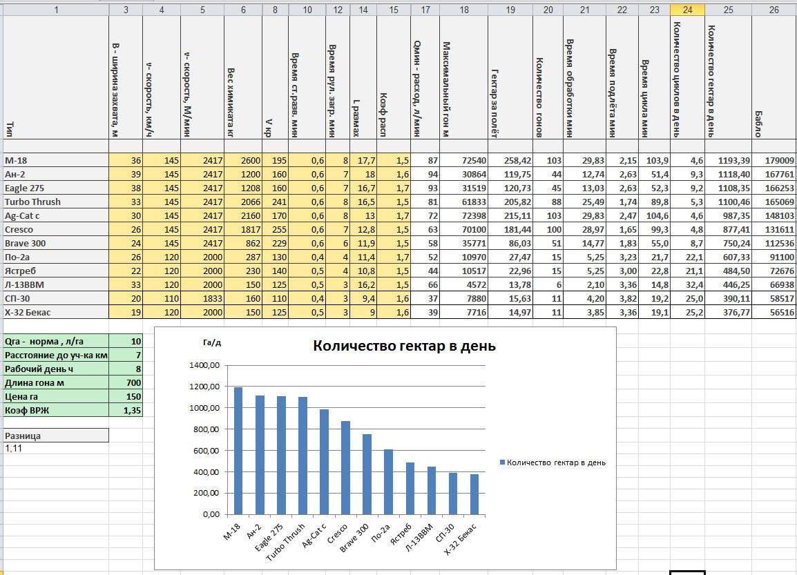Click the По-2а bar in chart

(x=388, y=482)
